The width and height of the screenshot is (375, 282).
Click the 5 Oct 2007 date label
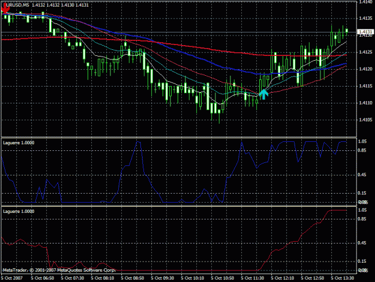[x=12, y=278]
